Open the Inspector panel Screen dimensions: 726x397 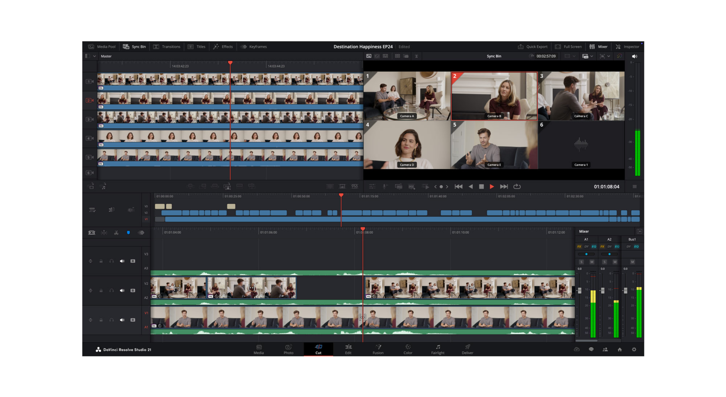(x=628, y=46)
